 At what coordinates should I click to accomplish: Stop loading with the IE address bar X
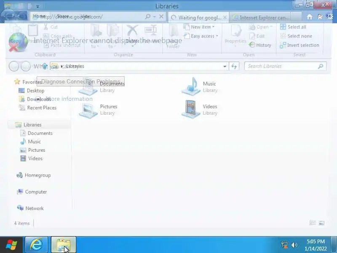(x=161, y=16)
